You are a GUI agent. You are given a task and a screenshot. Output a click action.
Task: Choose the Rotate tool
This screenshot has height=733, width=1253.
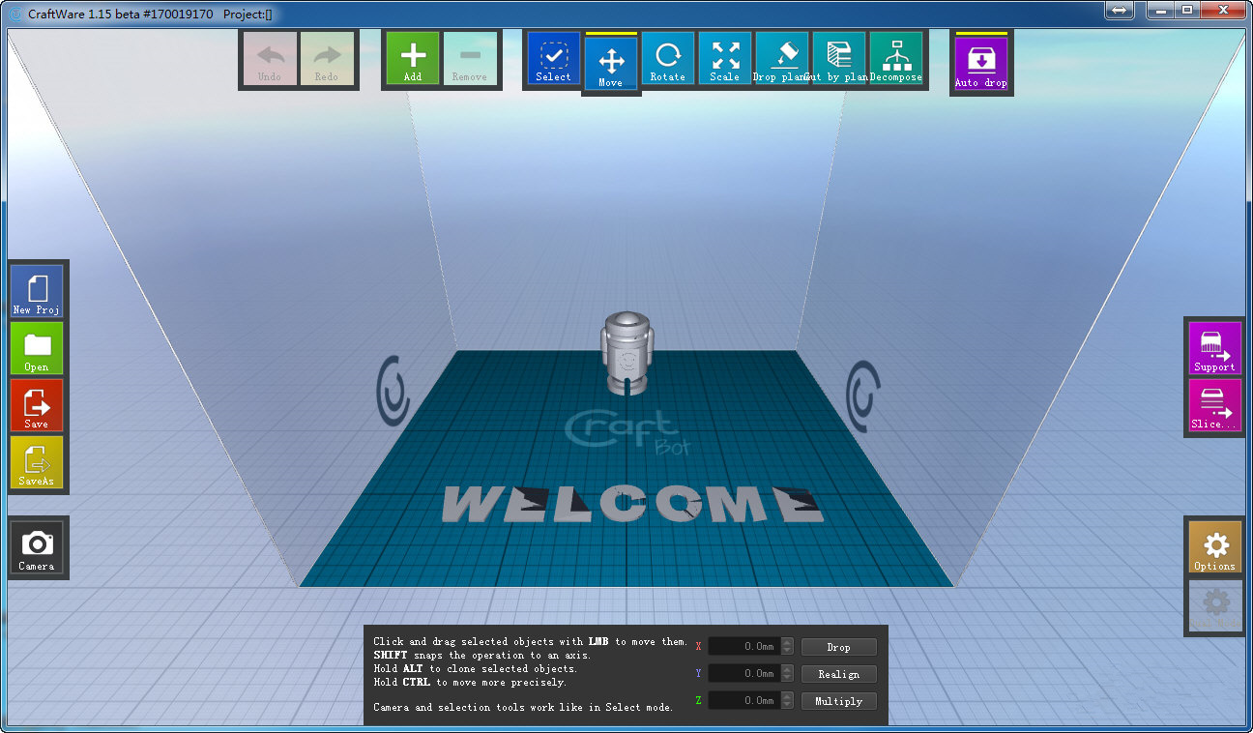click(667, 59)
